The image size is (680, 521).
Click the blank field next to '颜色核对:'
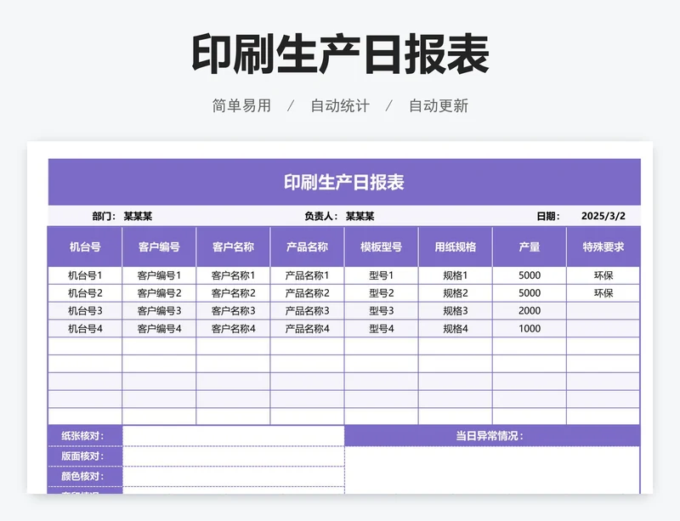click(233, 476)
